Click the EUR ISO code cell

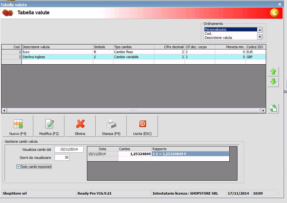(x=256, y=52)
